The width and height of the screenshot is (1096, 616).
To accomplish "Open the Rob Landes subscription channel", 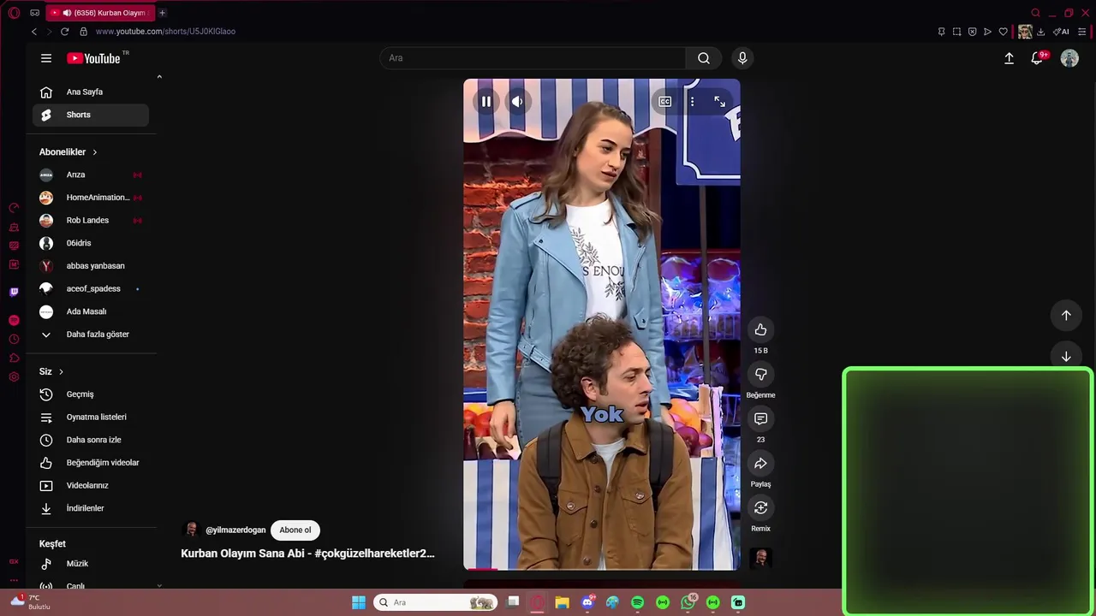I will click(x=91, y=221).
